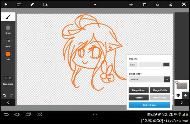Toggle layer visibility circle on thumbnail
This screenshot has width=190, height=124.
coord(177,82)
